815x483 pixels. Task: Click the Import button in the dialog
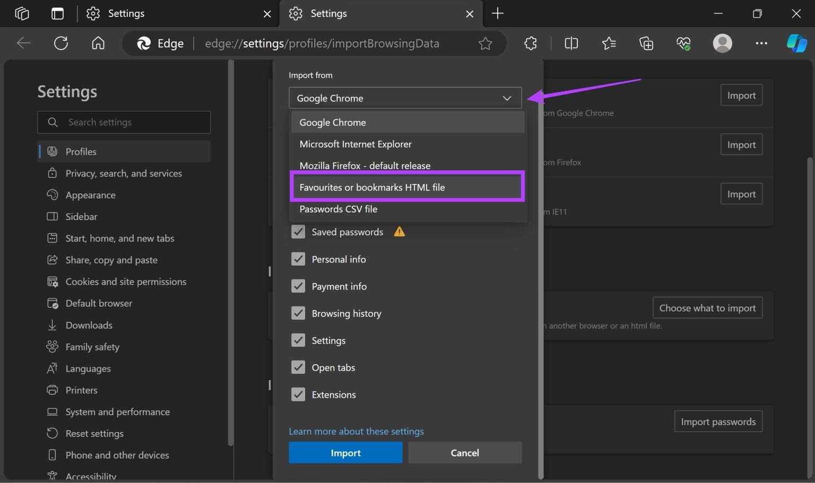click(345, 452)
